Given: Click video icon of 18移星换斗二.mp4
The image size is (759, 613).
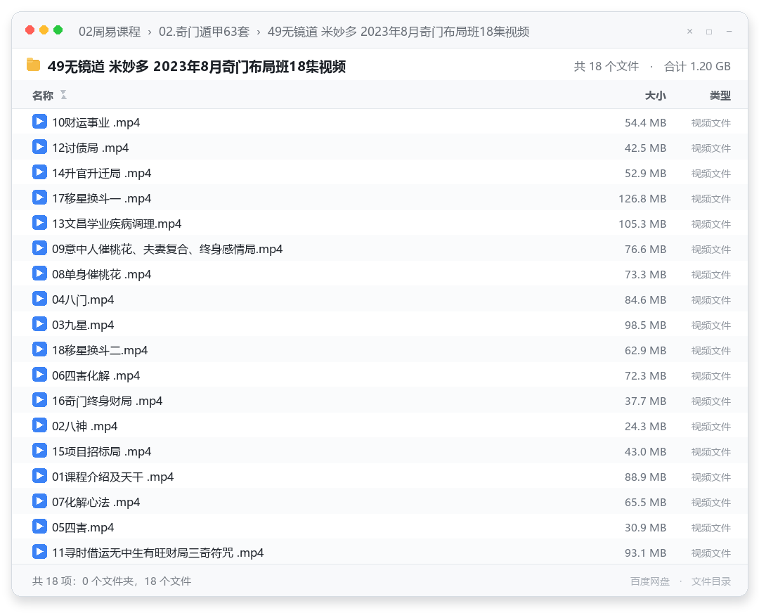Looking at the screenshot, I should (x=39, y=349).
